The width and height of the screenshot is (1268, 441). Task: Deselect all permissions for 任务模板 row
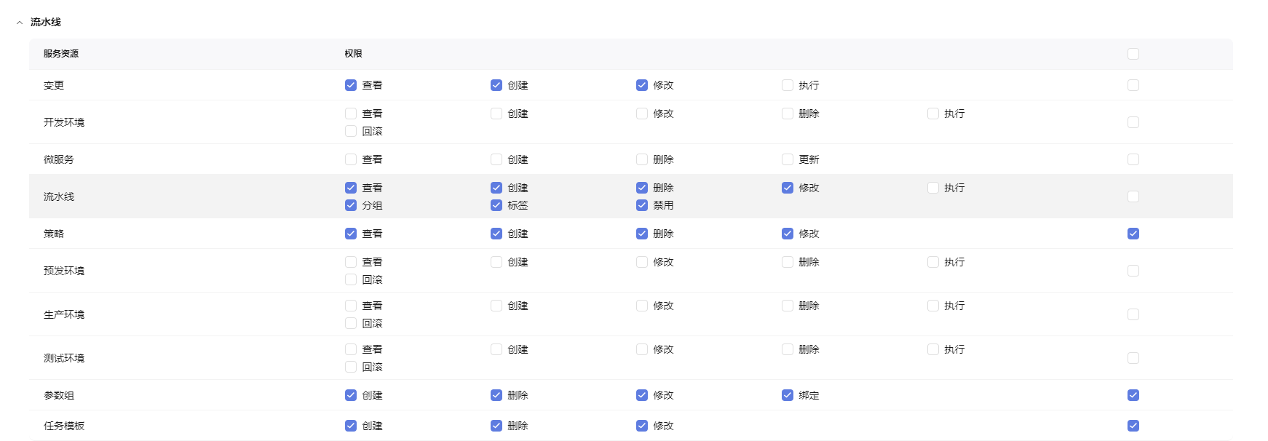[x=1133, y=426]
